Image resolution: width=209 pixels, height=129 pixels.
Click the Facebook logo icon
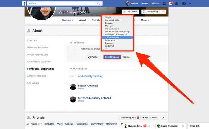tap(24, 4)
